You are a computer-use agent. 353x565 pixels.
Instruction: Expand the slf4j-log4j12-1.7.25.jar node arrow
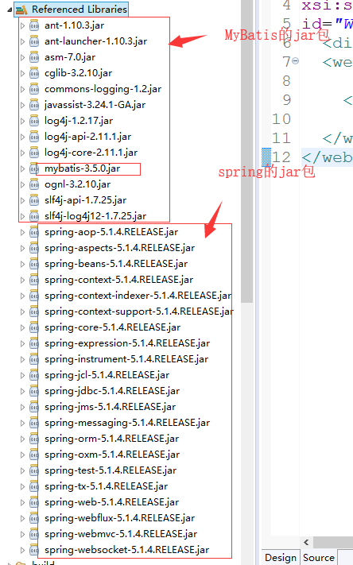(22, 216)
